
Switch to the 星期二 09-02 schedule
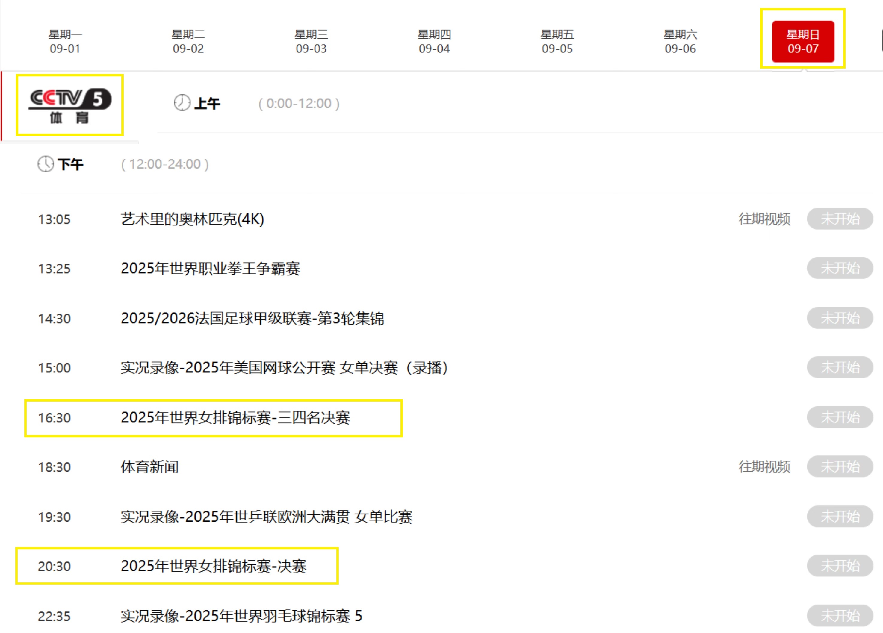188,41
